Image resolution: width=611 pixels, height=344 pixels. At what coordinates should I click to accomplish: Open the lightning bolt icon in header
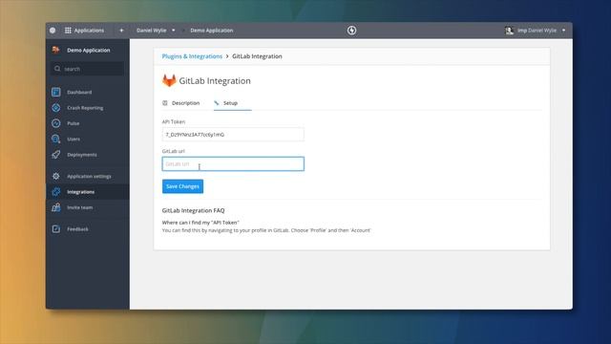pyautogui.click(x=352, y=31)
